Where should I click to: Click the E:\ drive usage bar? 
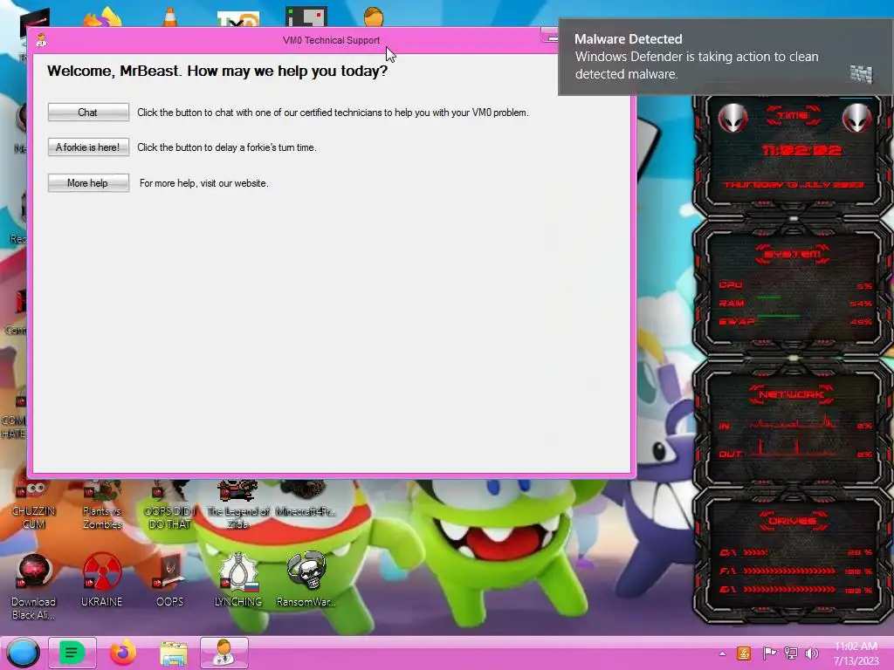pyautogui.click(x=795, y=590)
